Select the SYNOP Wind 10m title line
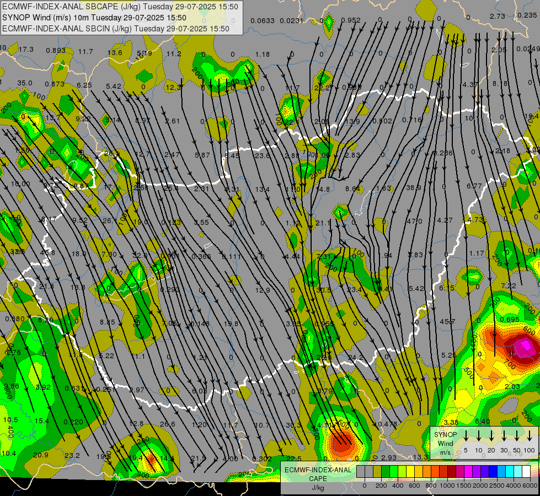This screenshot has height=496, width=540. click(94, 18)
